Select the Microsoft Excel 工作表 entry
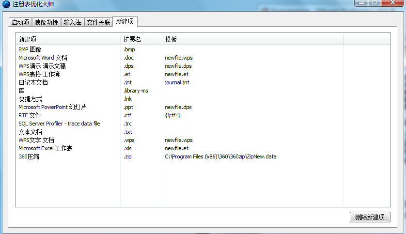406x234 pixels. point(46,148)
